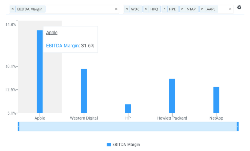Click the blue EBITDA Margin legend swatch
The height and width of the screenshot is (151, 250).
point(109,145)
